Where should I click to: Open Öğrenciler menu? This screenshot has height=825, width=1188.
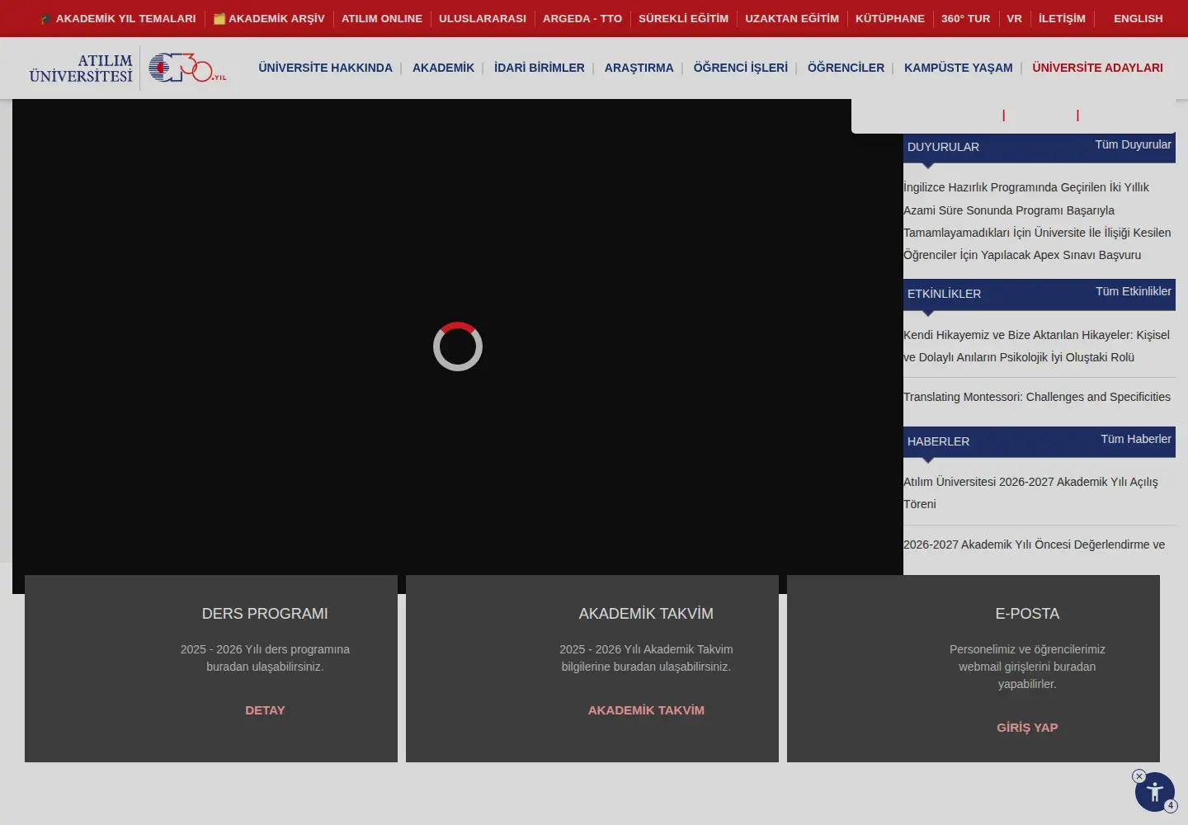[x=846, y=68]
